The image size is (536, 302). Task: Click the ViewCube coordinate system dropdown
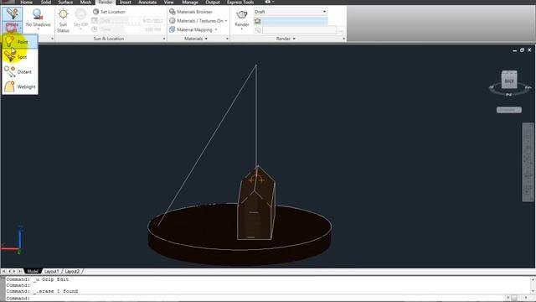click(x=509, y=110)
